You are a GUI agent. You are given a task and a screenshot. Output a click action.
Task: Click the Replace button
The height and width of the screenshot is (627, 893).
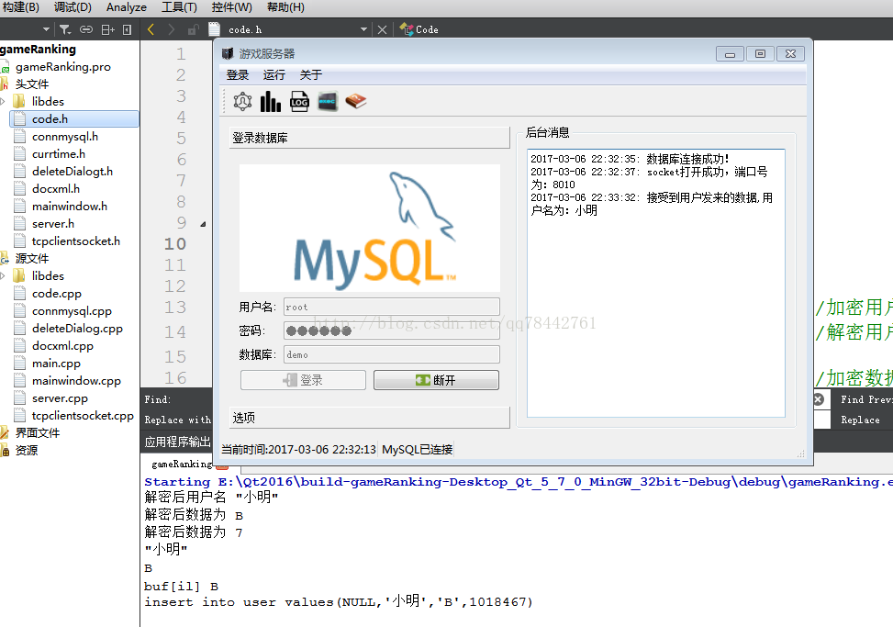(860, 420)
